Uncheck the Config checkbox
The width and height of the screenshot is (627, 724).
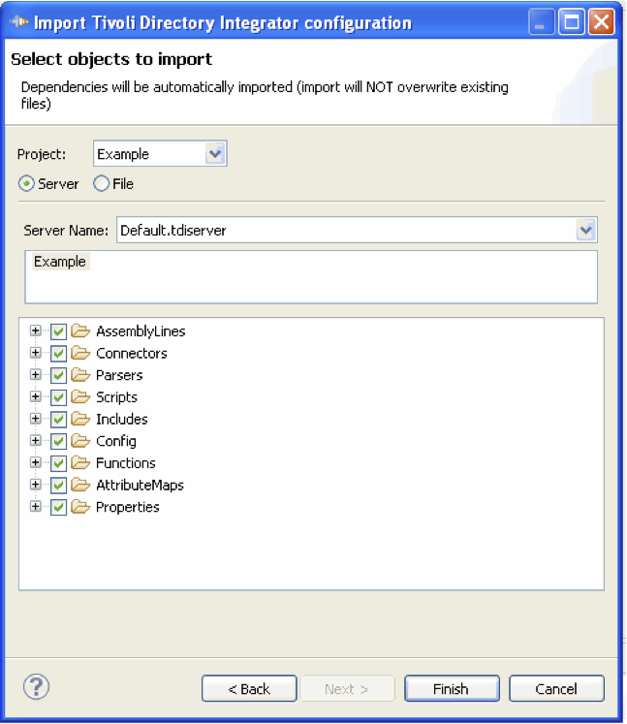click(x=58, y=441)
